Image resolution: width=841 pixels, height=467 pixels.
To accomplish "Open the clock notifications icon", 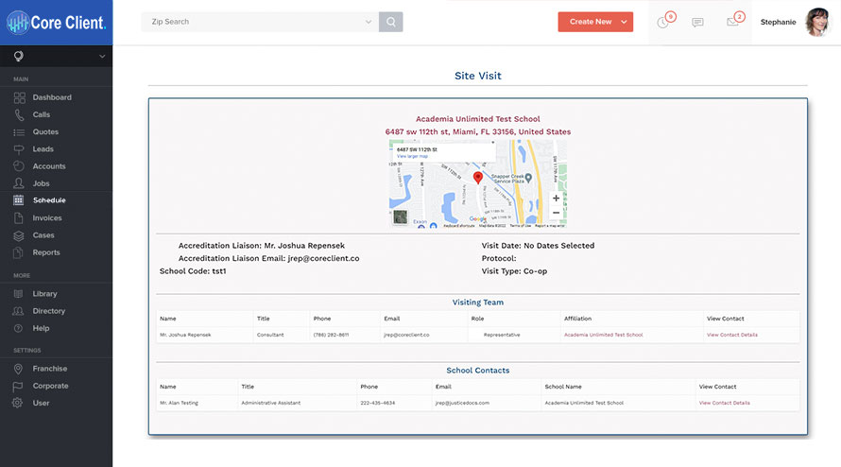I will point(663,22).
